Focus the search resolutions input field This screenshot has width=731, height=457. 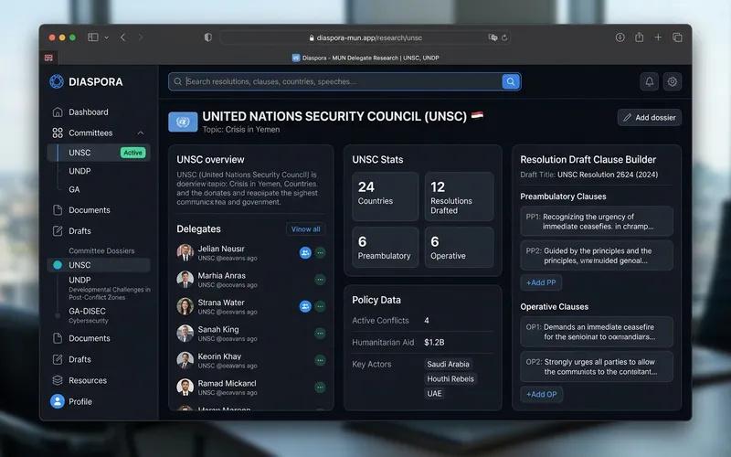coord(335,81)
